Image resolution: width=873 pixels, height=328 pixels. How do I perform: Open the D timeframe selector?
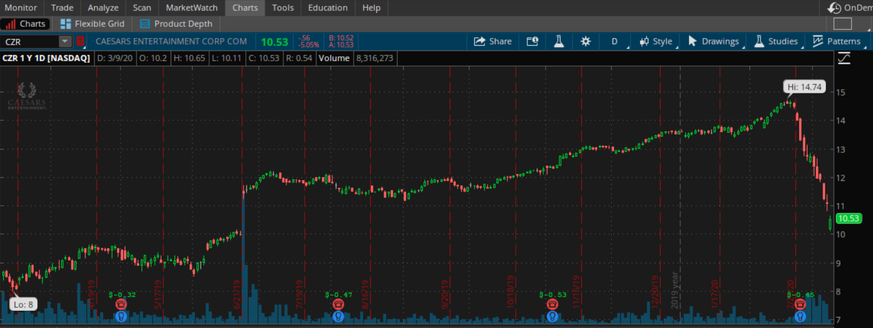(x=614, y=42)
